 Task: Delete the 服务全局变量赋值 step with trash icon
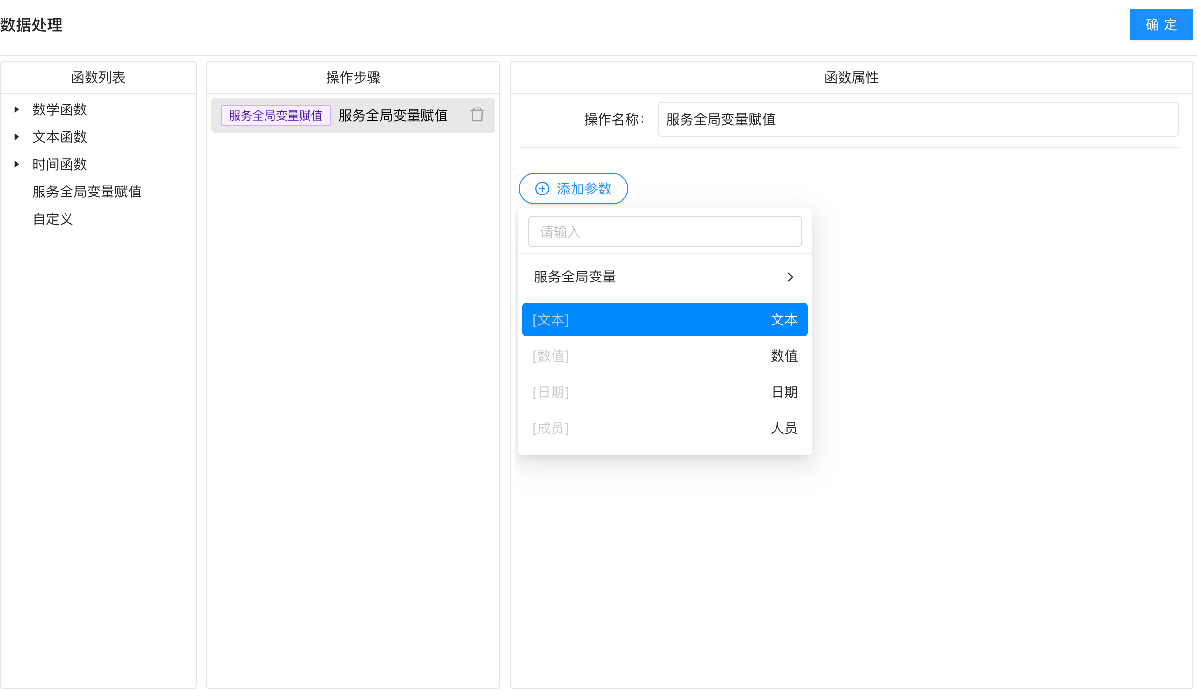pyautogui.click(x=477, y=115)
